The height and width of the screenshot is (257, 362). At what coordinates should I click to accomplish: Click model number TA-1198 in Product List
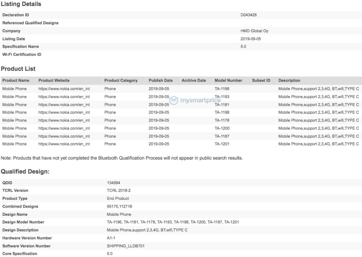(222, 113)
